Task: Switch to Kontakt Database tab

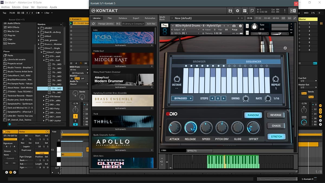Action: [123, 18]
